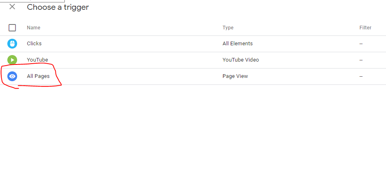Click the filter value in Clicks row

[x=361, y=44]
